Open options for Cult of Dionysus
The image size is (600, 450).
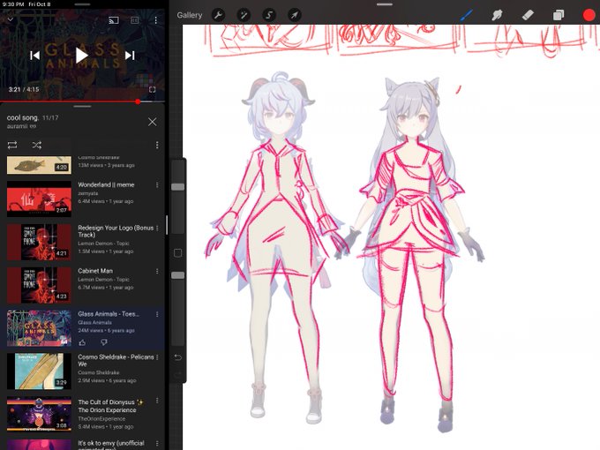[x=157, y=401]
